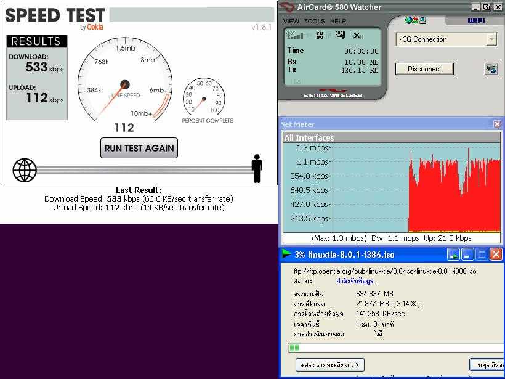Viewport: 505px width, 379px height.
Task: Close the Net Meter window
Action: coord(497,124)
